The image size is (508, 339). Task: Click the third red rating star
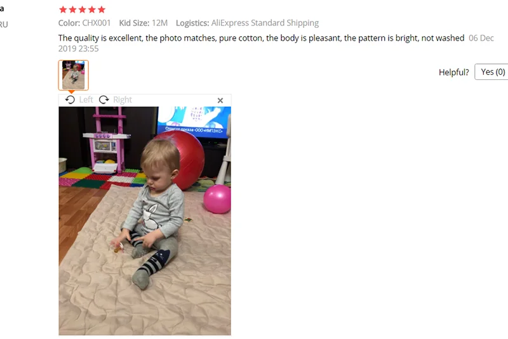83,10
